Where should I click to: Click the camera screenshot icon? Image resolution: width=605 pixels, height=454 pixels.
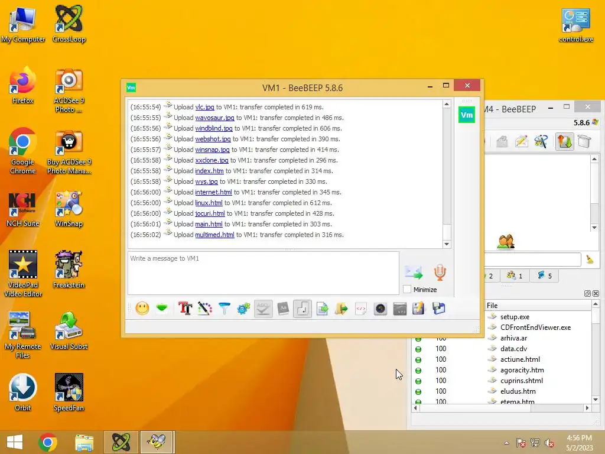tap(380, 309)
